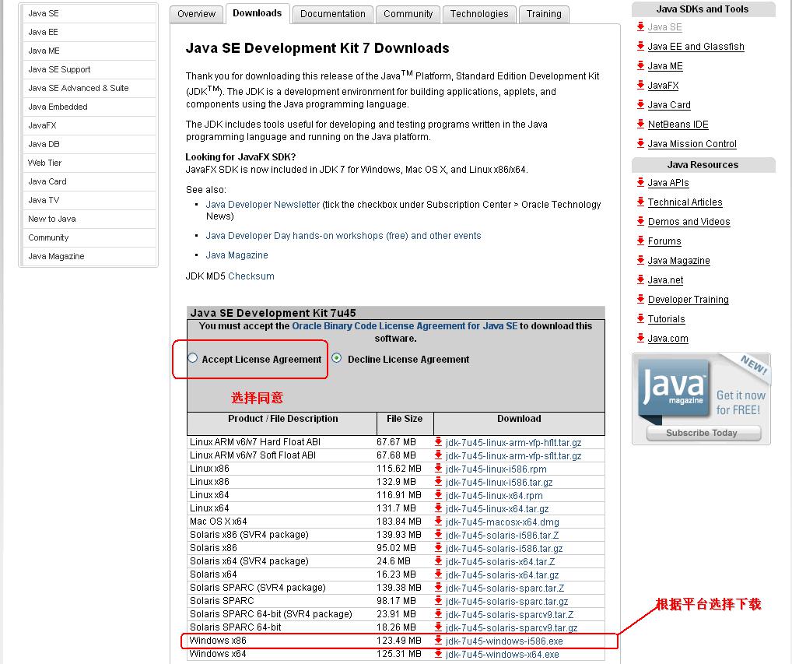
Task: Open New to Java sidebar item
Action: pyautogui.click(x=89, y=219)
